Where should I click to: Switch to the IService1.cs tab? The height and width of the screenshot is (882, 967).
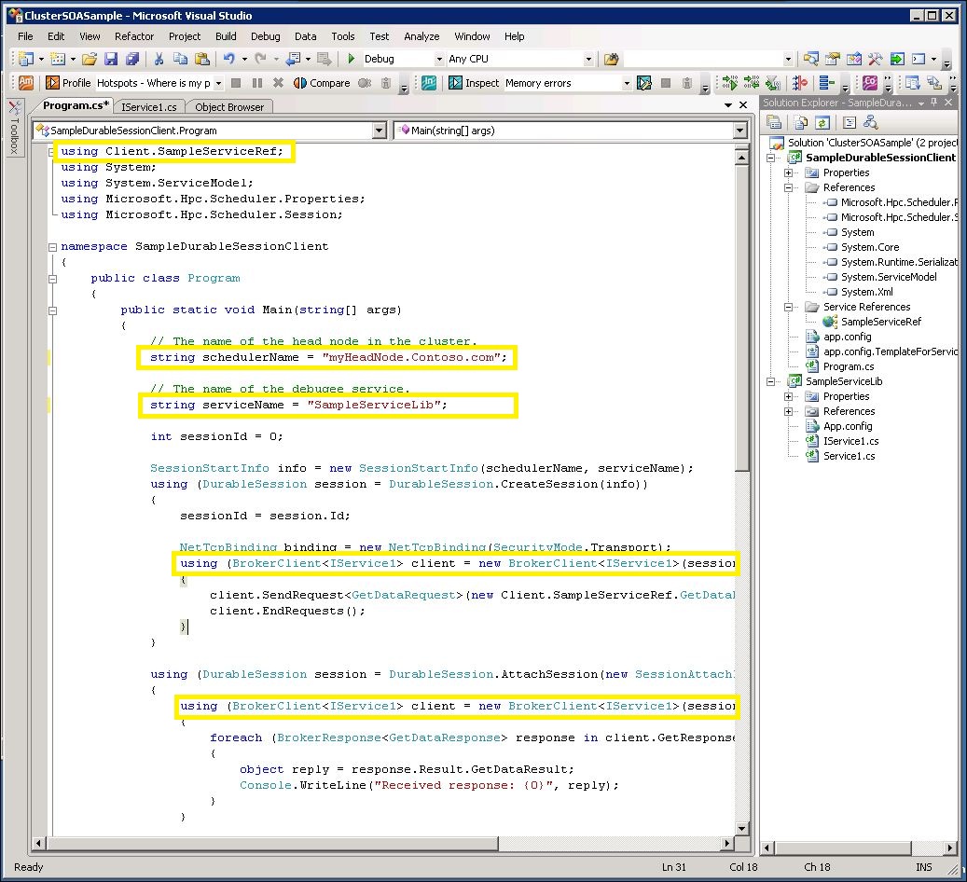[149, 105]
